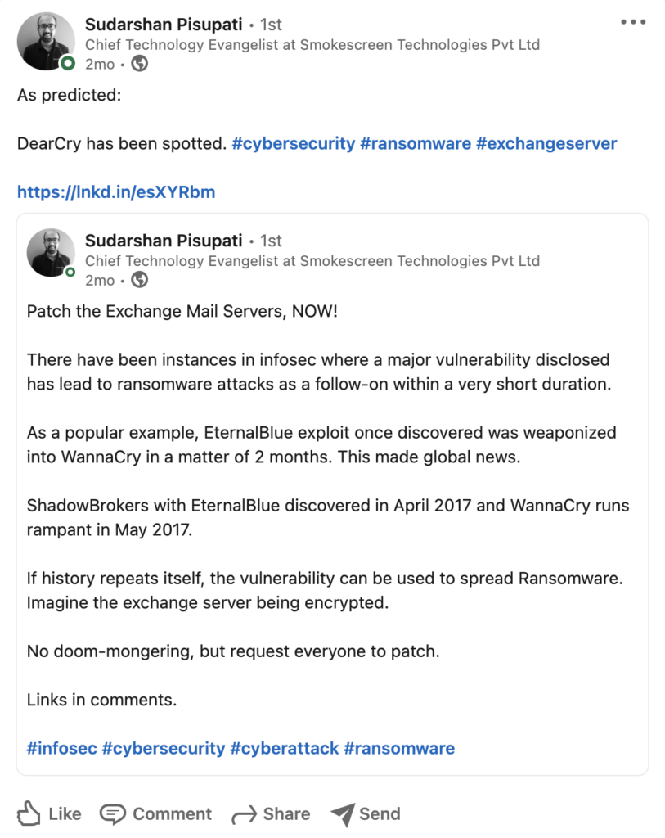
Task: Open the #ransomware hashtag in reshared post
Action: [x=399, y=748]
